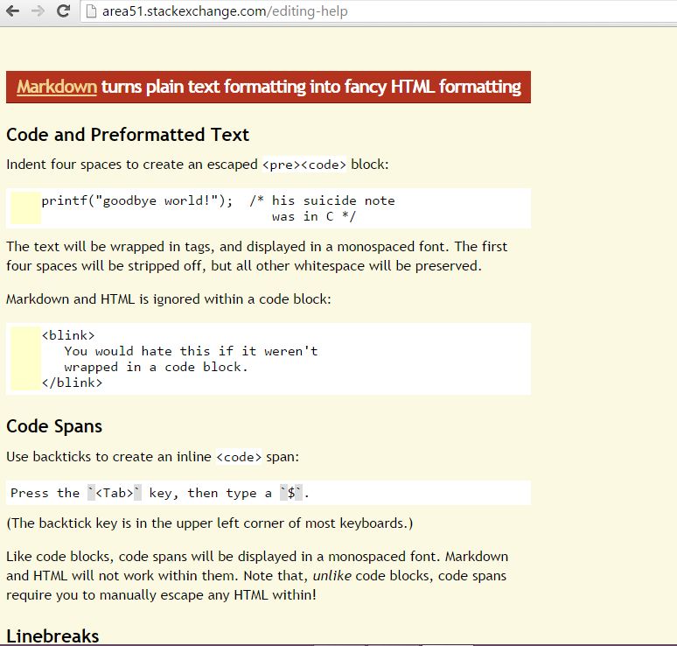Click the highlighted `$` code span

tap(291, 493)
